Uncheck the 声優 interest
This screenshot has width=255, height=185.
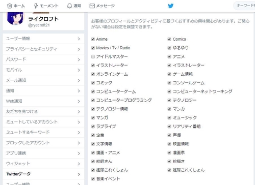point(169,135)
